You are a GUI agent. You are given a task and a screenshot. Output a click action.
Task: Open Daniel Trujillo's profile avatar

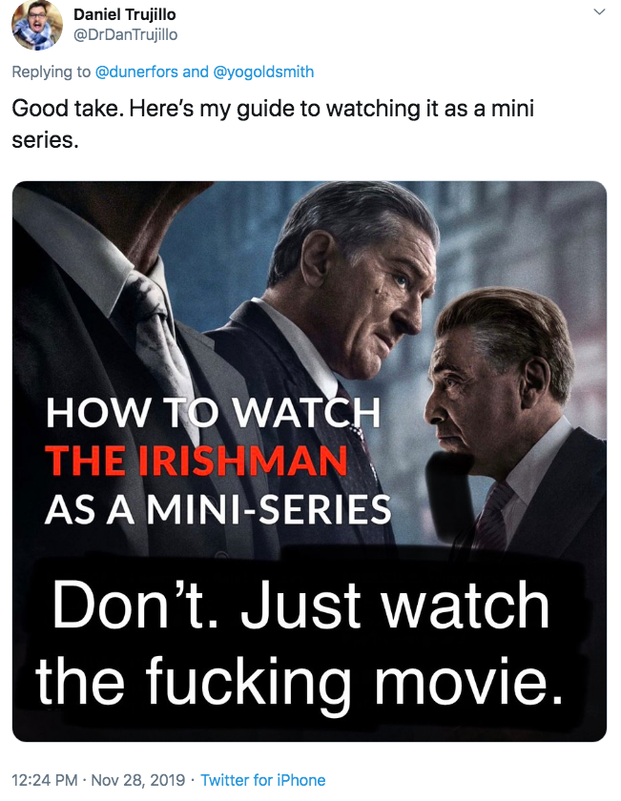[37, 25]
